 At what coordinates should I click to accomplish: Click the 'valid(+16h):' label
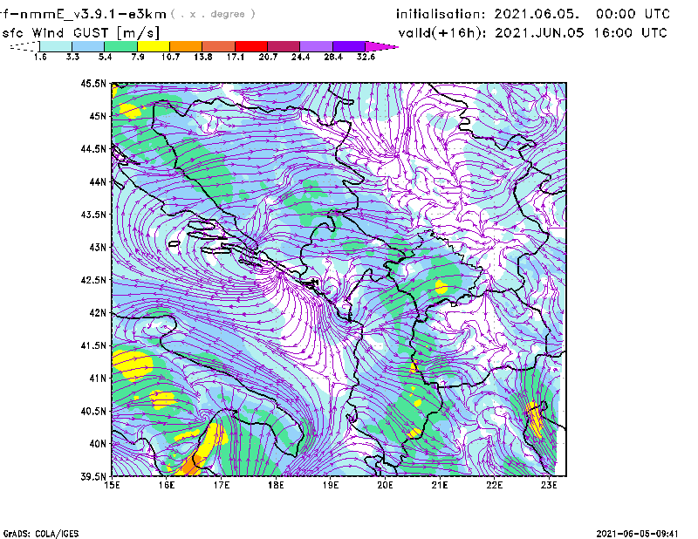coord(442,33)
